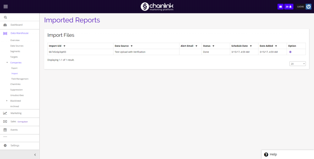Viewport: 314px width, 159px height.
Task: Open the 20 notifications bell
Action: pos(289,7)
